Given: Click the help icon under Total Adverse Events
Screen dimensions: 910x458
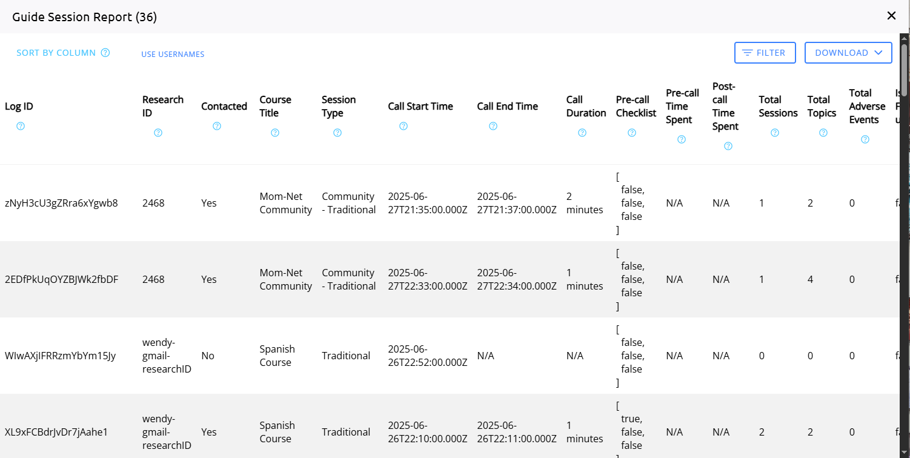Looking at the screenshot, I should (x=865, y=139).
